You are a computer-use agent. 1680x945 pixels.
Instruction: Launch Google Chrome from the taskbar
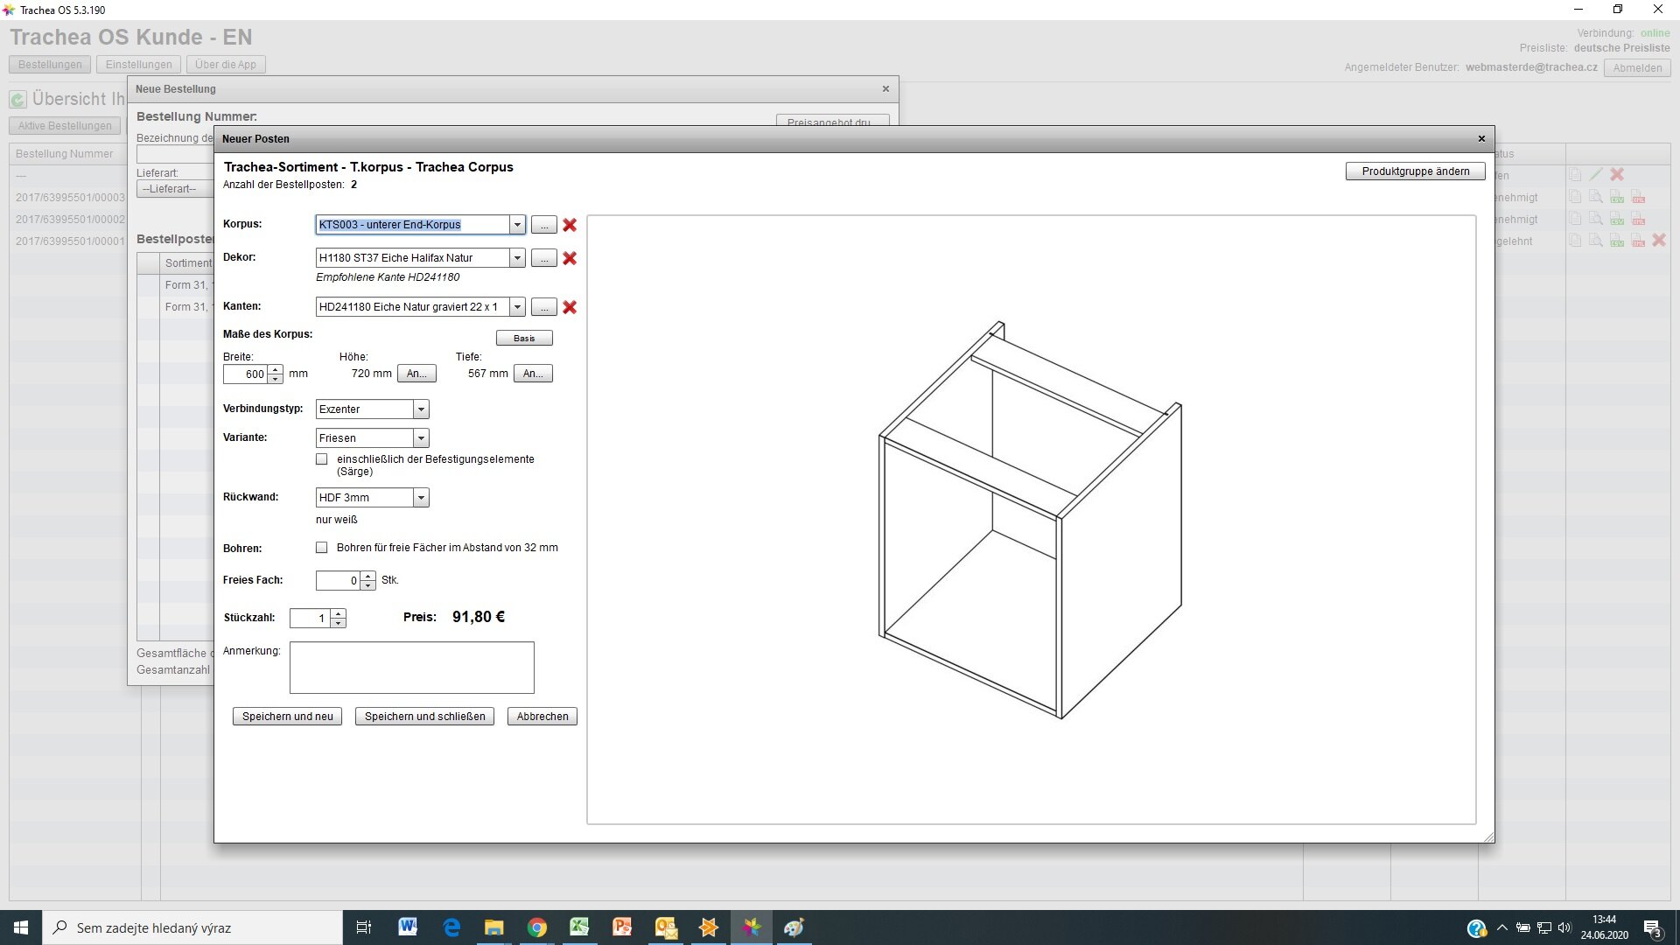coord(537,927)
